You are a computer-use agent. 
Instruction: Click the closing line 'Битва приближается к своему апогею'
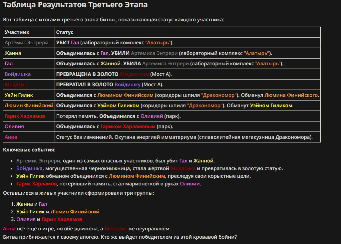(x=120, y=237)
